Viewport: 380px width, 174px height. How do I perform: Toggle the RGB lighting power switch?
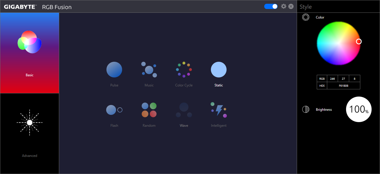pyautogui.click(x=271, y=6)
